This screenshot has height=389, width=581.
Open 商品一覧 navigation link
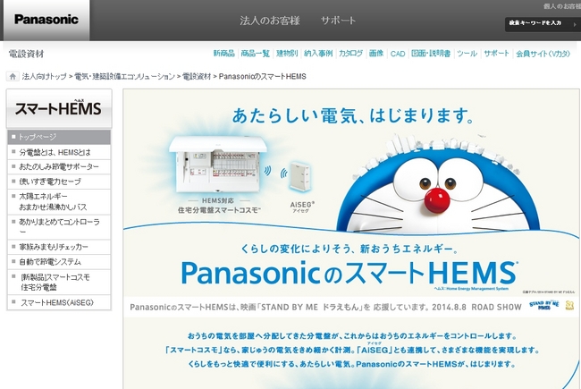click(x=255, y=54)
